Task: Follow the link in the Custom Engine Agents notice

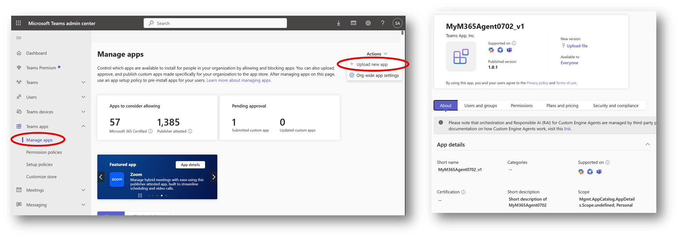Action: (x=567, y=129)
